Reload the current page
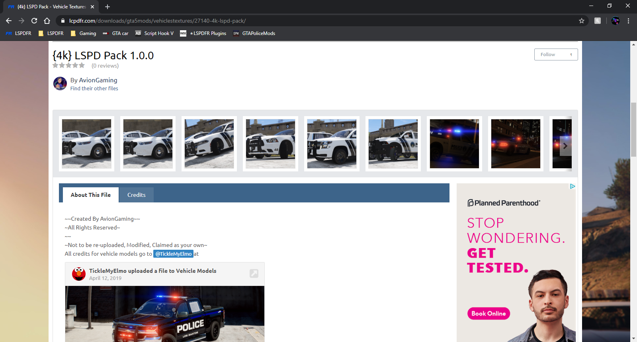 pos(34,21)
